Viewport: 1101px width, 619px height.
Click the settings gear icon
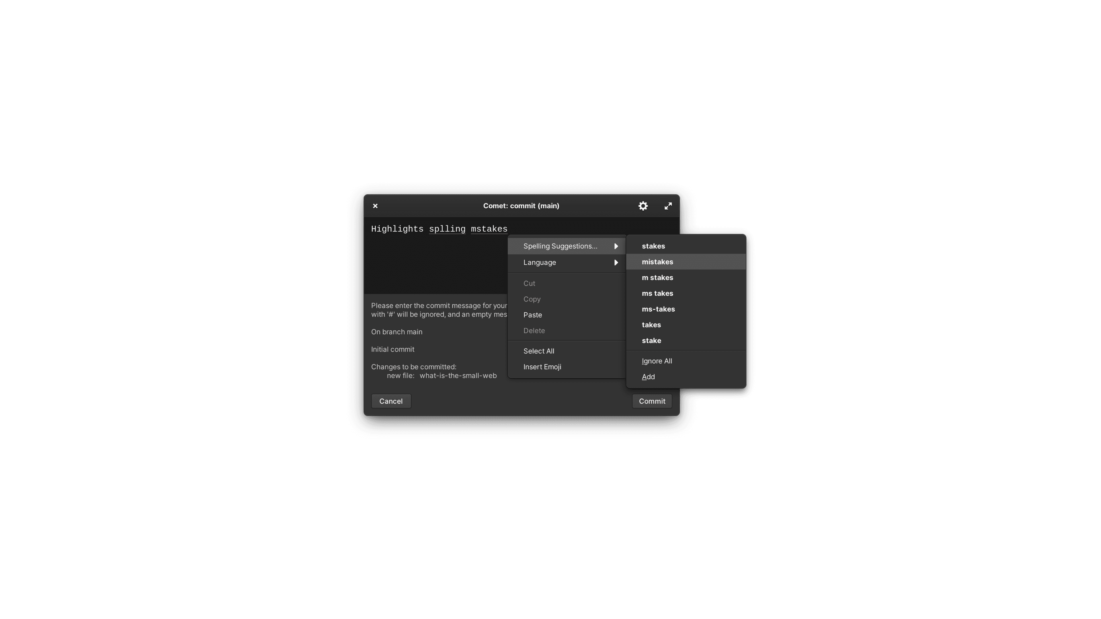(643, 205)
